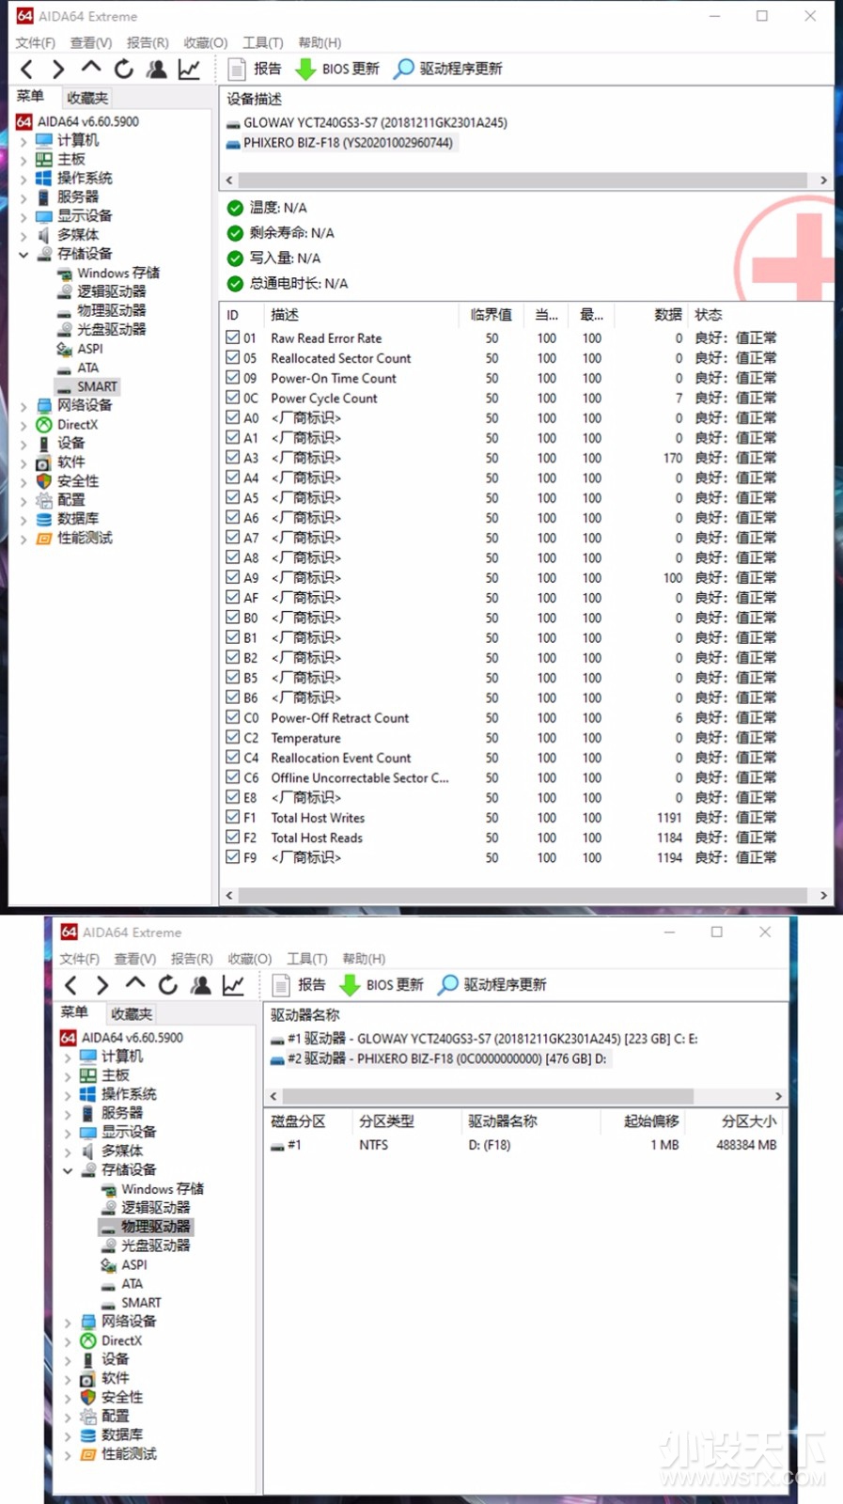Click the Up arrow icon in the top window toolbar
Screen dimensions: 843x1504
(x=90, y=68)
